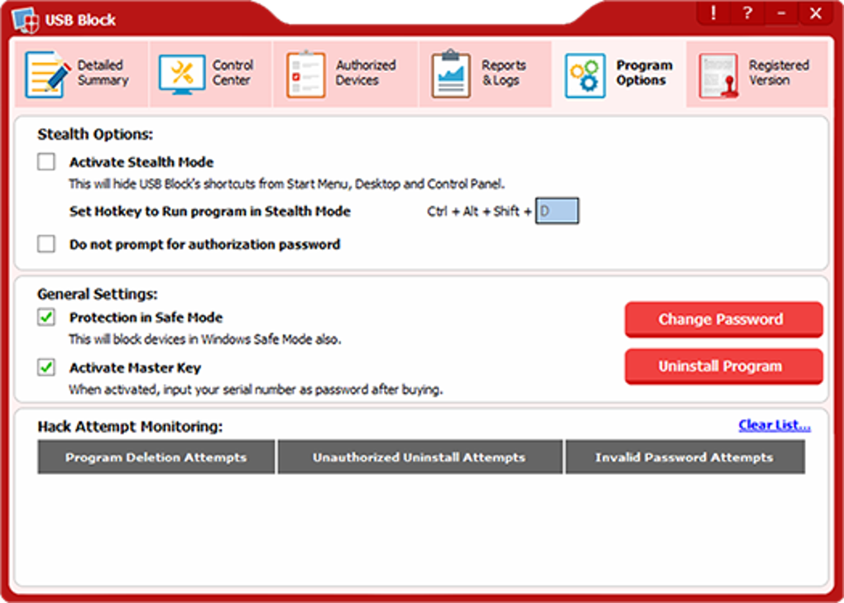Show Unauthorized Uninstall Attempts list
The height and width of the screenshot is (603, 844).
(x=420, y=457)
